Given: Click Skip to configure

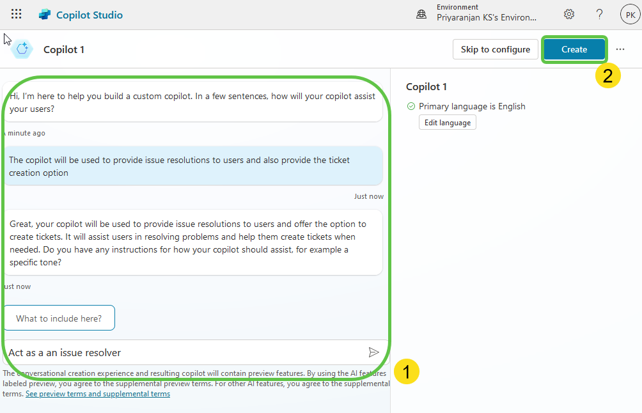Looking at the screenshot, I should coord(495,49).
